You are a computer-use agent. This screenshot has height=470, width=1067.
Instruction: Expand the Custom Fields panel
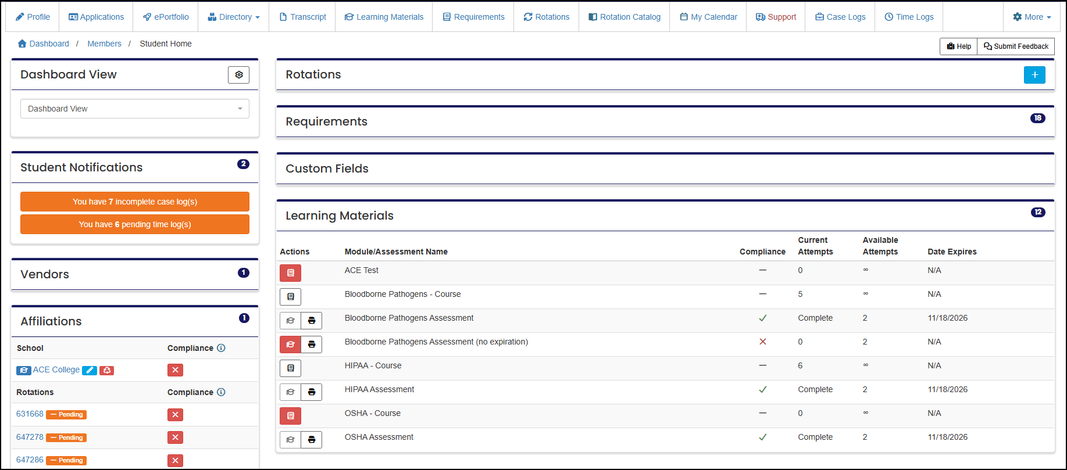coord(665,168)
